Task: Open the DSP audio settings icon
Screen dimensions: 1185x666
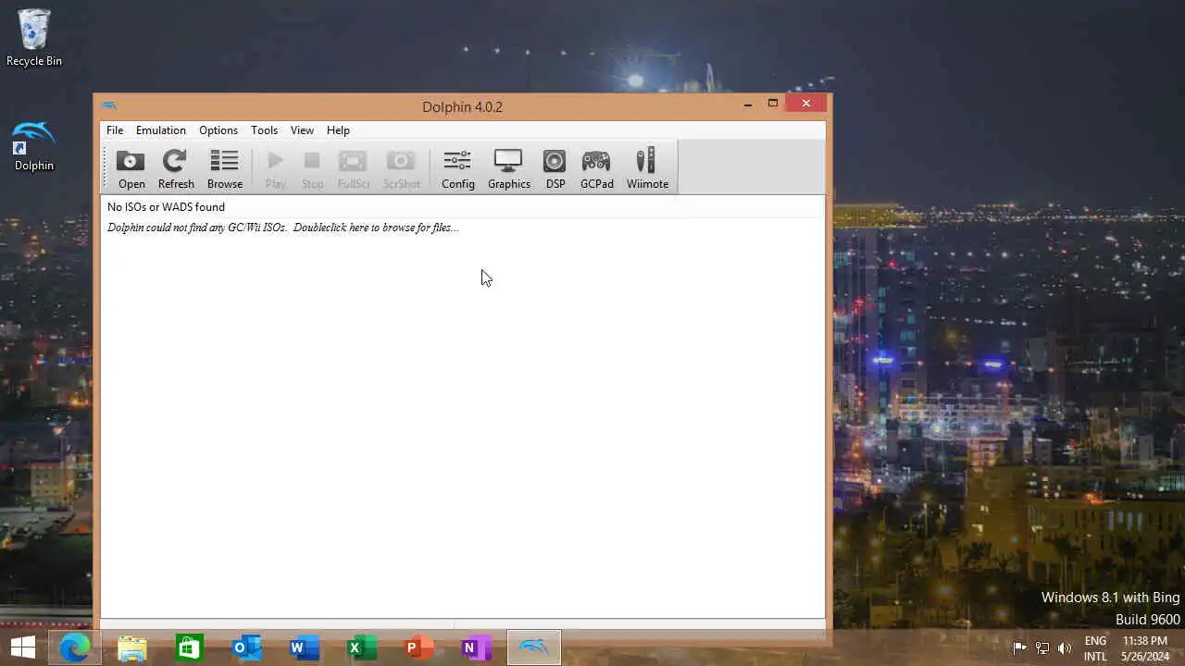Action: [555, 169]
